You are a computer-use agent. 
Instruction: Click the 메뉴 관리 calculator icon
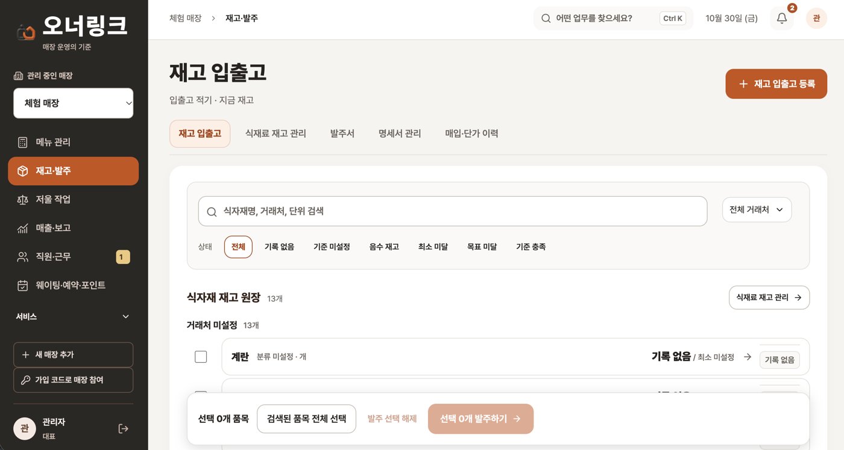tap(23, 143)
